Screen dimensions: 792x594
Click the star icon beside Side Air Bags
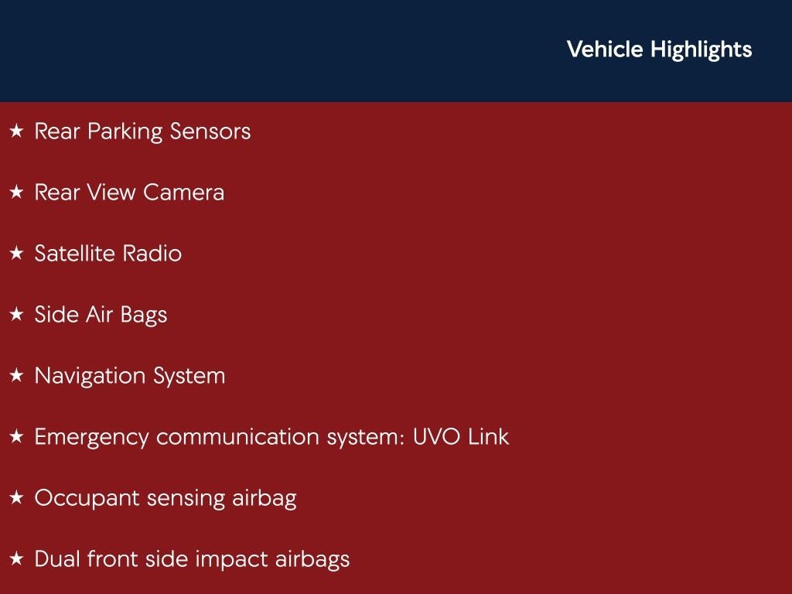pyautogui.click(x=16, y=316)
